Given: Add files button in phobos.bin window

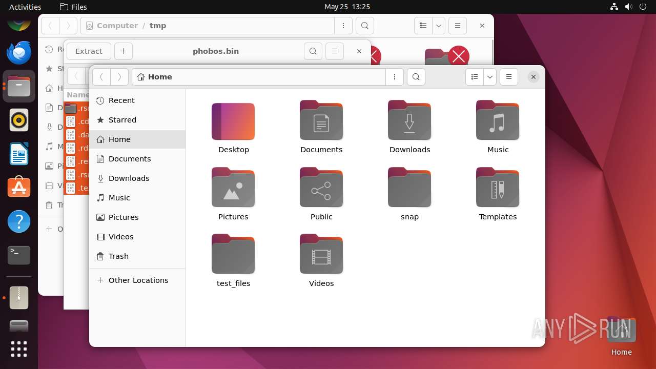Looking at the screenshot, I should [123, 51].
